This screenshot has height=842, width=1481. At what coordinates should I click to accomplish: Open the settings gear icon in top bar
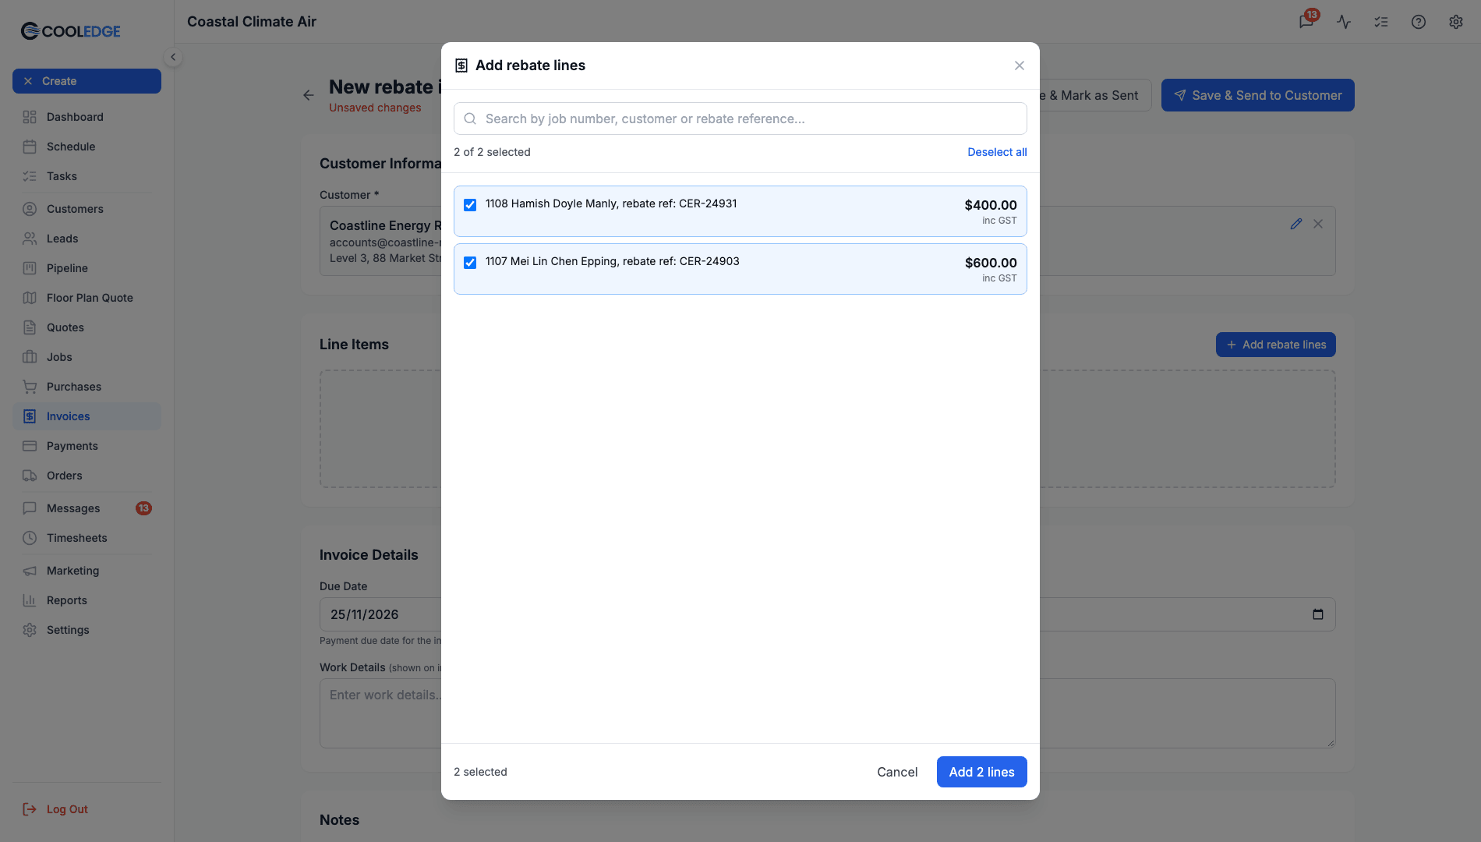click(x=1456, y=22)
